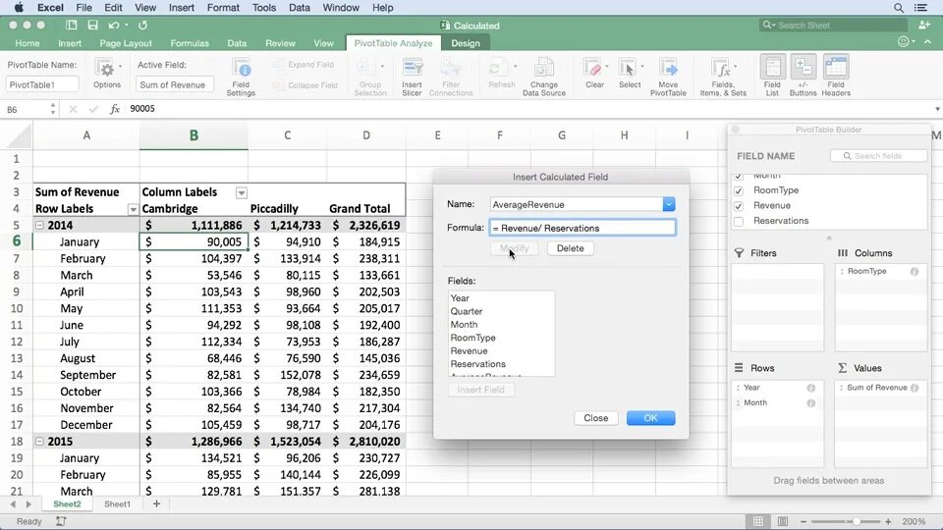943x530 pixels.
Task: Open the Name dropdown in Insert Calculated Field
Action: click(669, 204)
